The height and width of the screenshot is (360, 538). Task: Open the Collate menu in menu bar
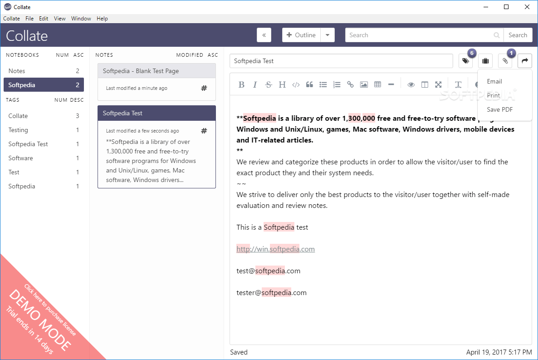[11, 19]
